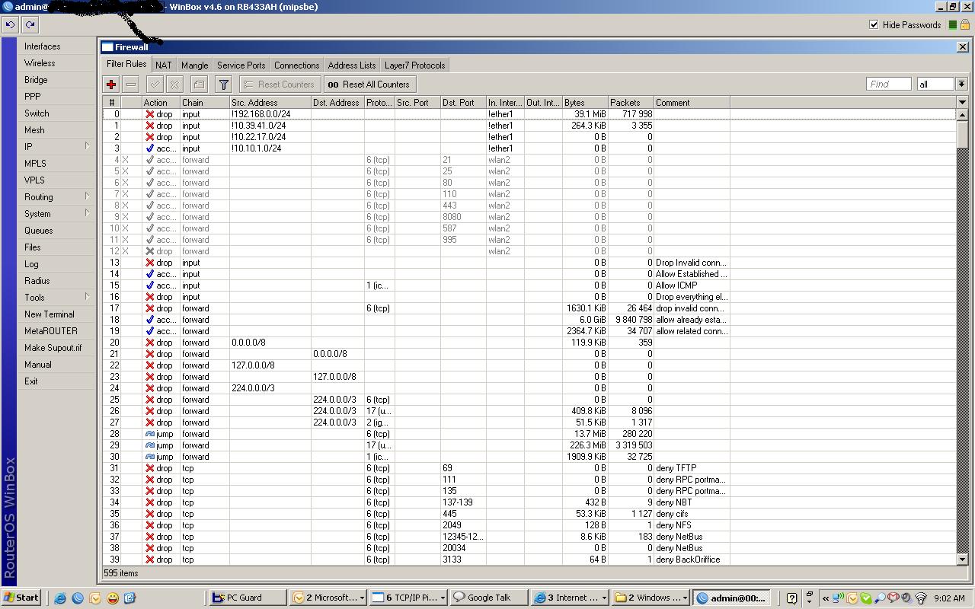Toggle the Hide Passwords checkbox
Screen dimensions: 975x609
pyautogui.click(x=873, y=24)
